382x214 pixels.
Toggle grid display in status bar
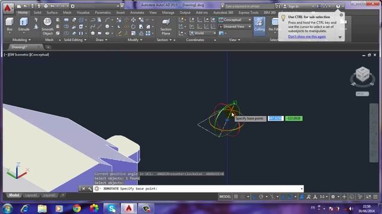click(236, 197)
